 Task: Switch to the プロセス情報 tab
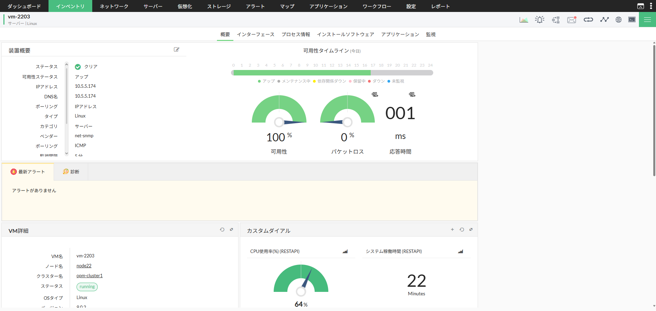(296, 34)
